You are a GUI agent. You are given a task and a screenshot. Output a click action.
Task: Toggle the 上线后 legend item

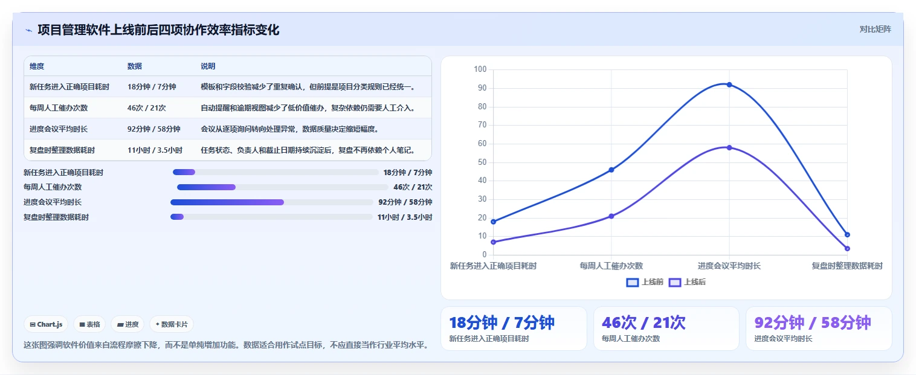coord(687,282)
